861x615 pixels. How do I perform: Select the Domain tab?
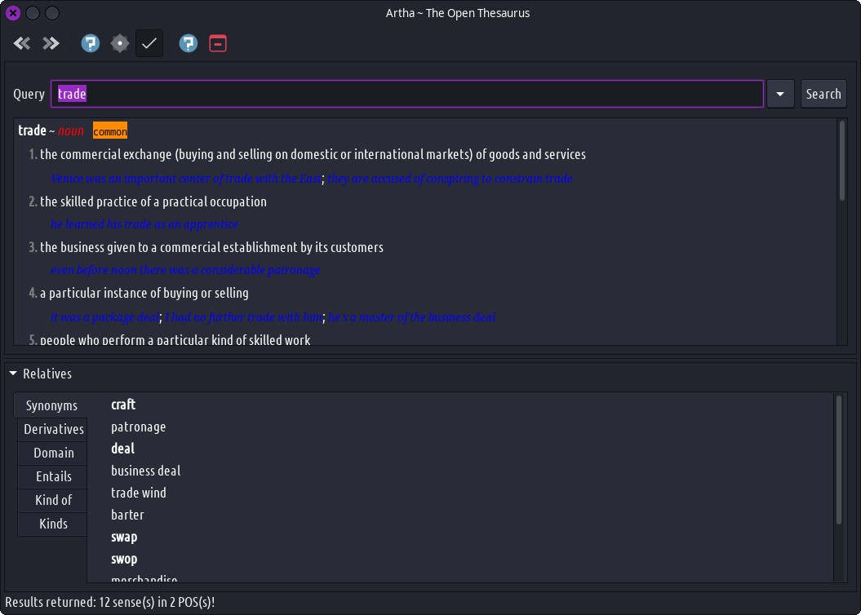point(54,453)
